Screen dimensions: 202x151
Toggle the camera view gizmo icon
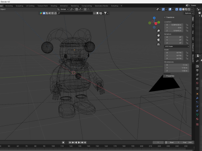tap(158, 40)
